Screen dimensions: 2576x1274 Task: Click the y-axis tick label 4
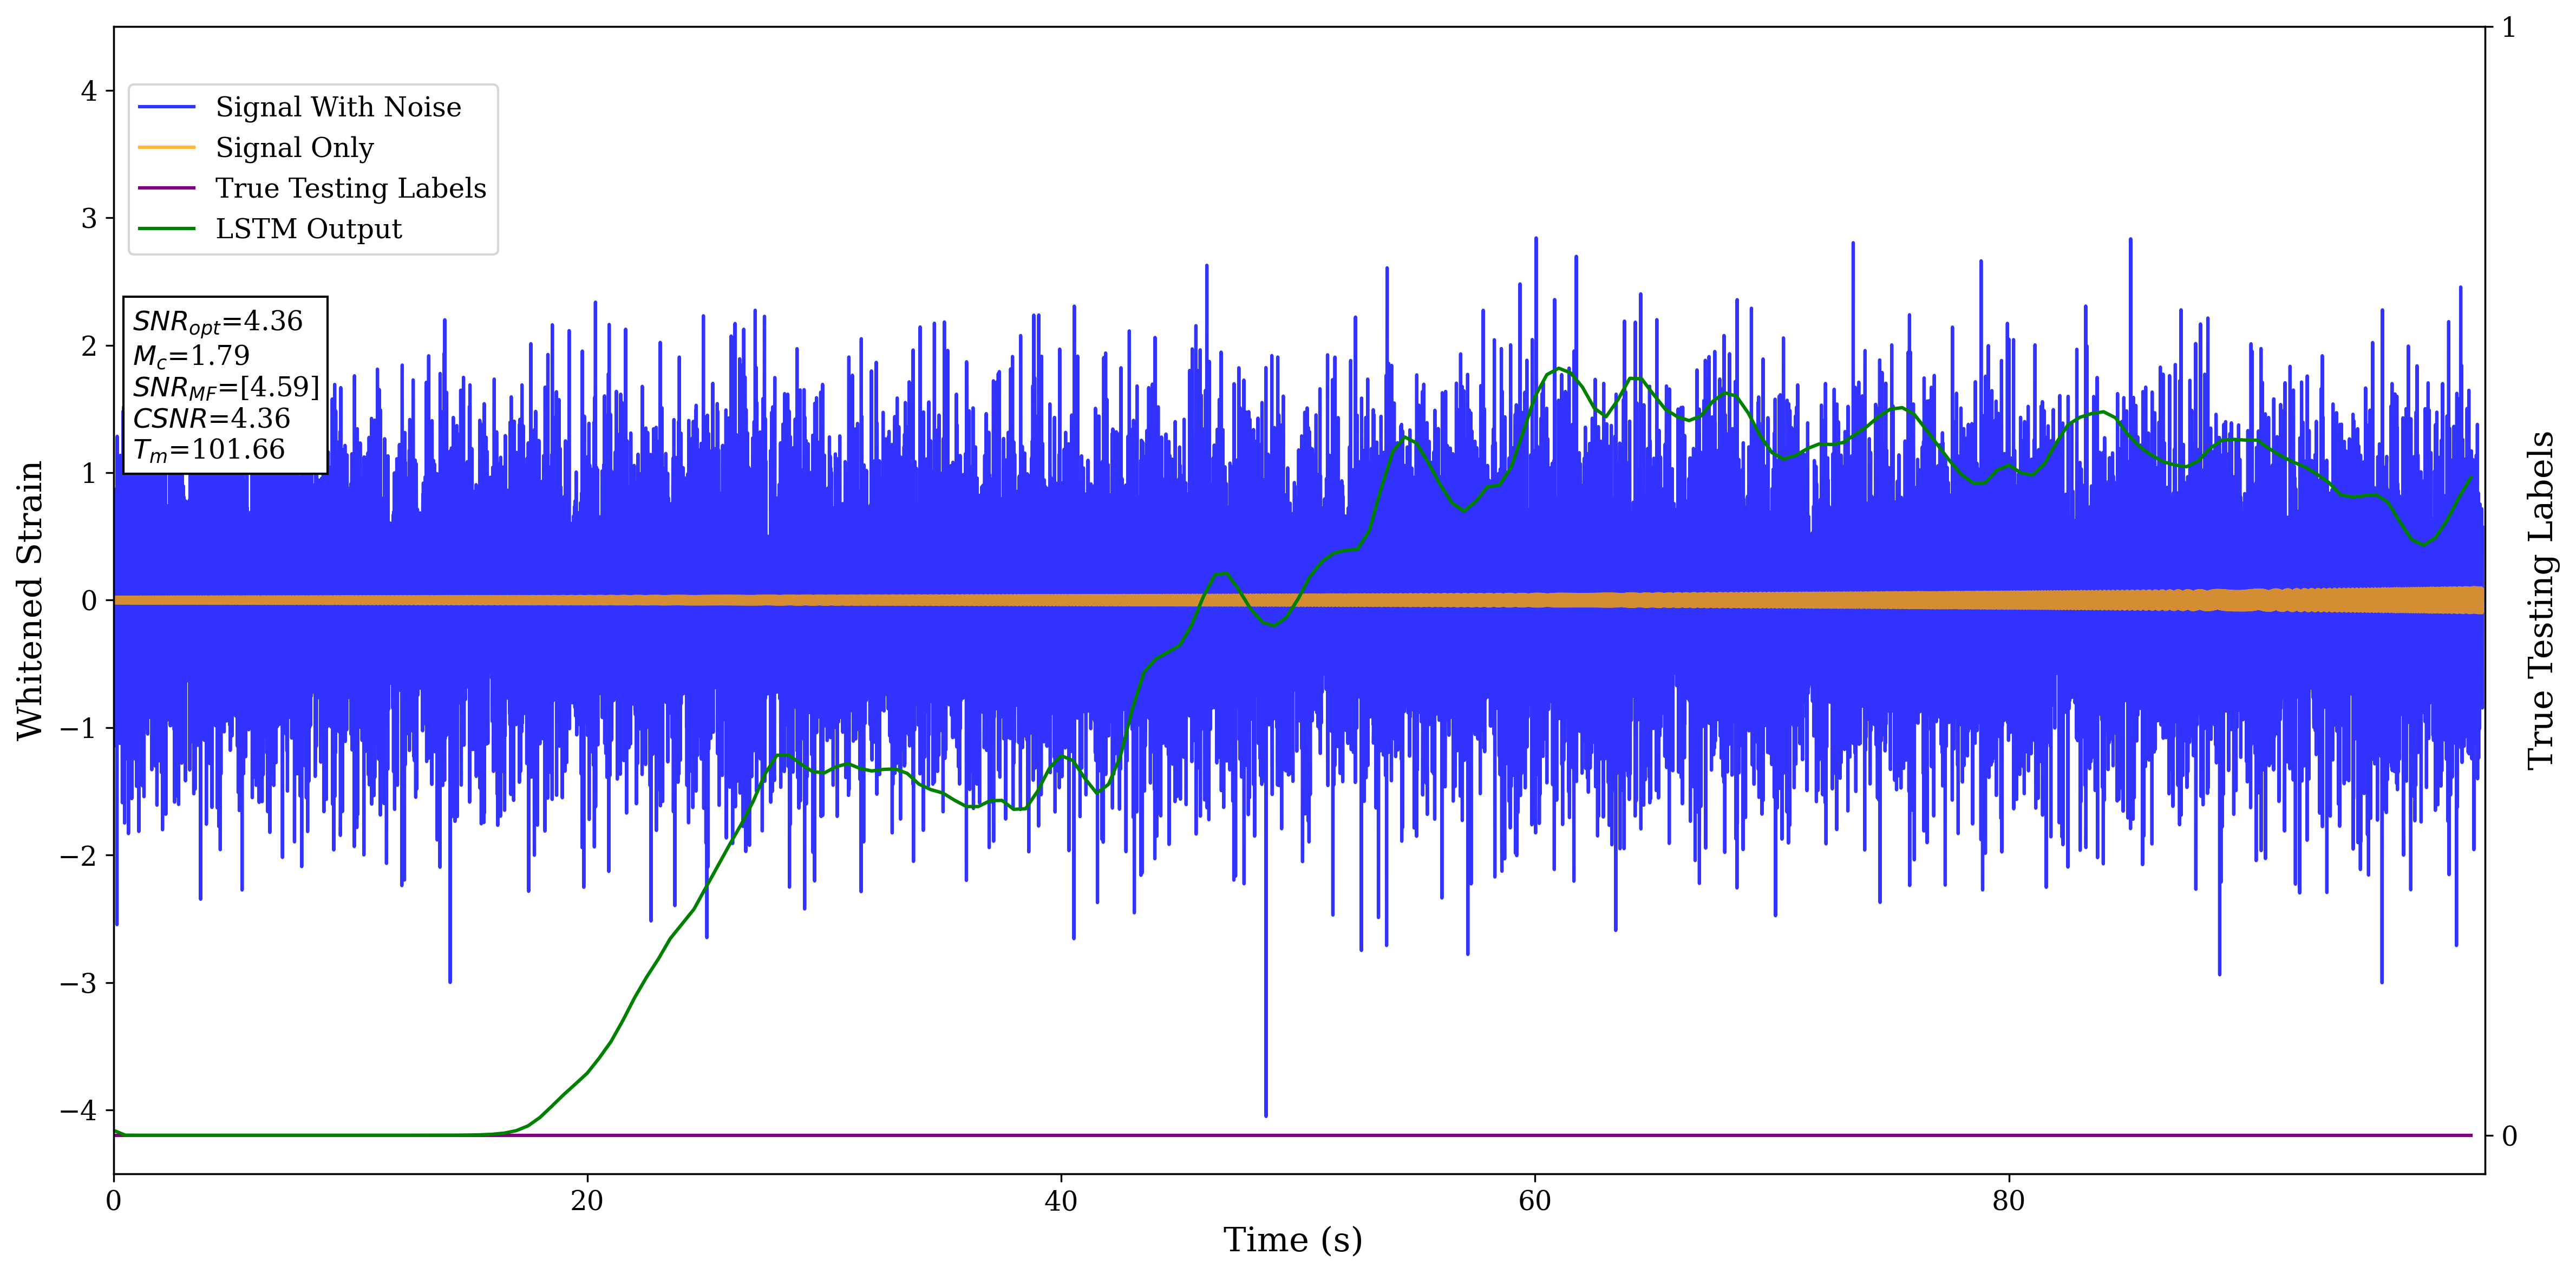pyautogui.click(x=89, y=91)
